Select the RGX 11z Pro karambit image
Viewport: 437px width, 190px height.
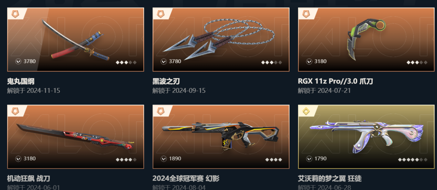[x=366, y=40]
